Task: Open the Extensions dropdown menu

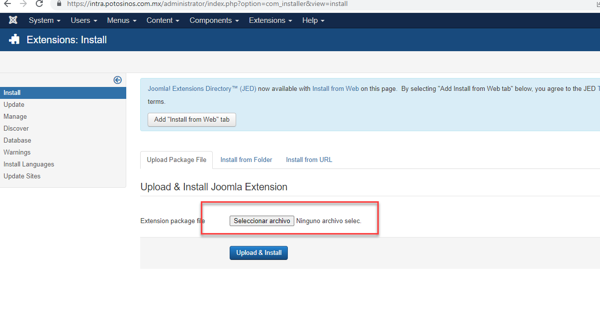Action: coord(270,20)
